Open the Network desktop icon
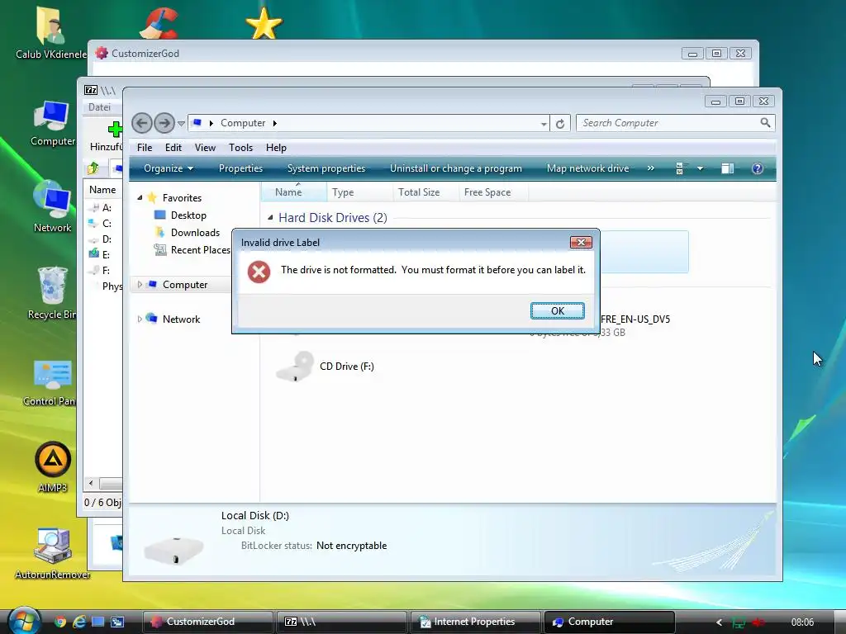846x634 pixels. pyautogui.click(x=52, y=207)
